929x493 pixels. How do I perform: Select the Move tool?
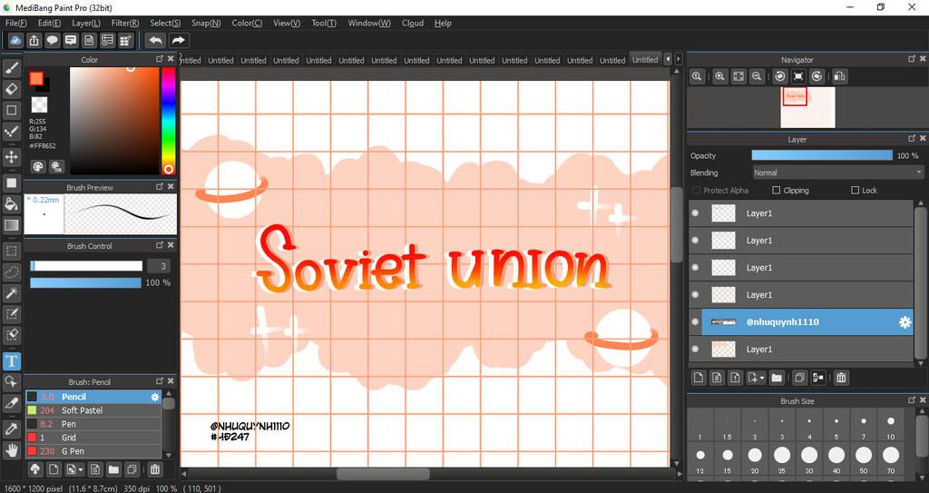coord(11,157)
